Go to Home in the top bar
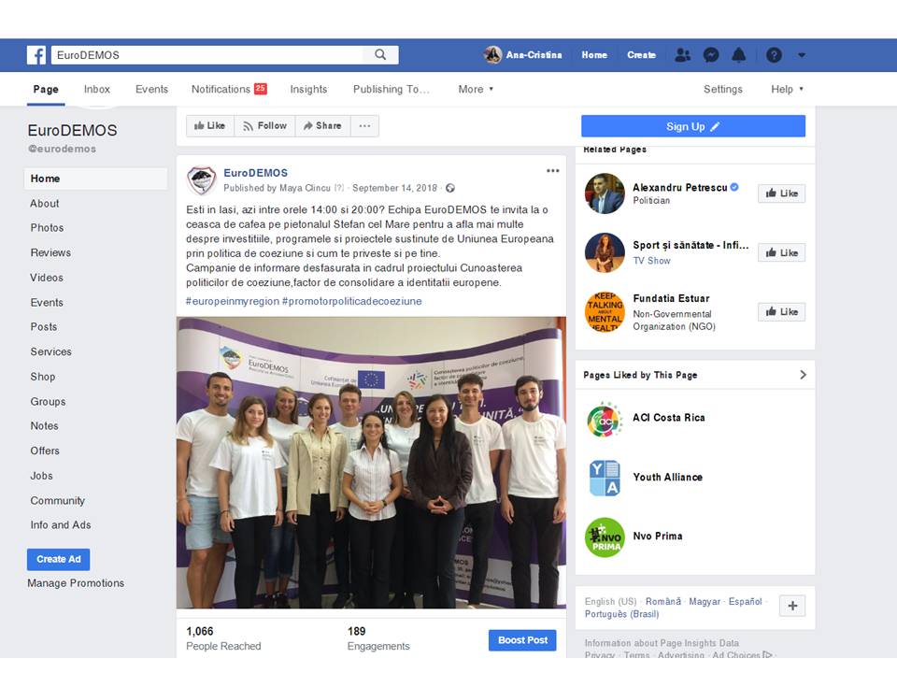This screenshot has height=673, width=897. coord(594,55)
